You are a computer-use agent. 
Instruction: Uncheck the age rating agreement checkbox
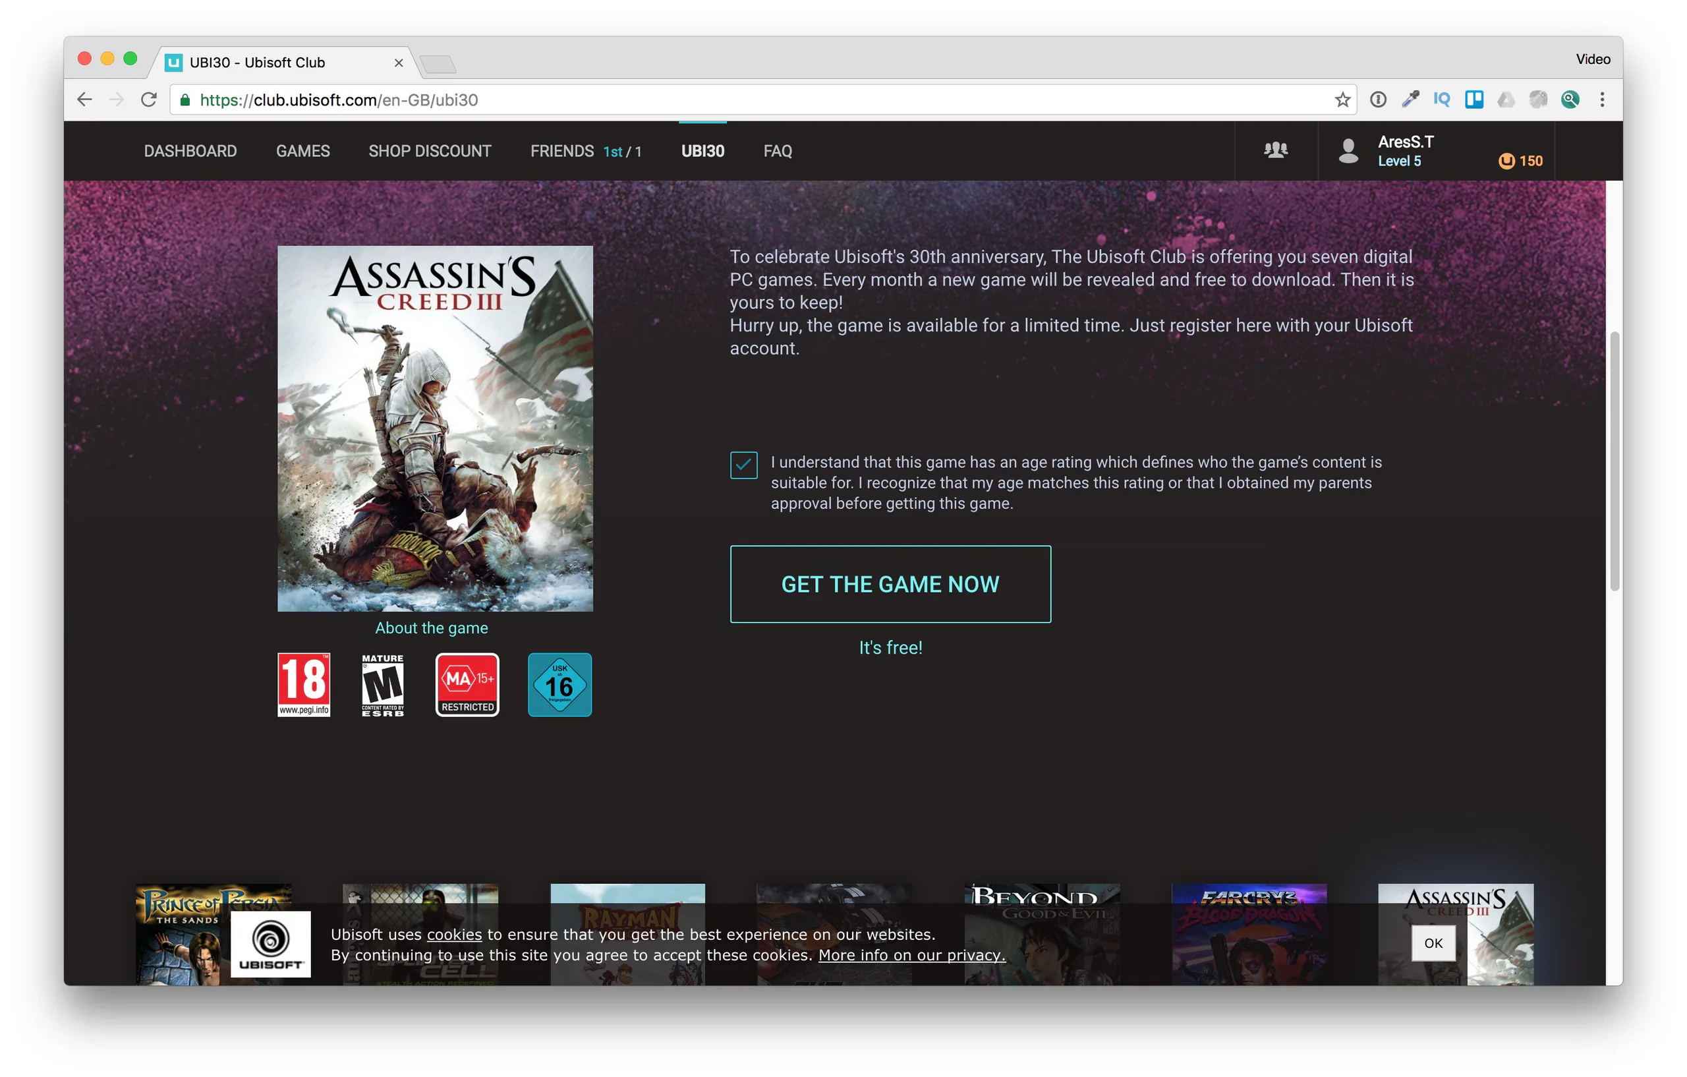point(743,465)
